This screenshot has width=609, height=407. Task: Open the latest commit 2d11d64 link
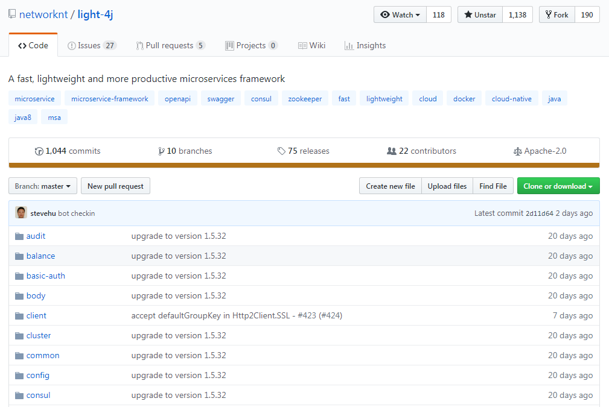(x=539, y=213)
